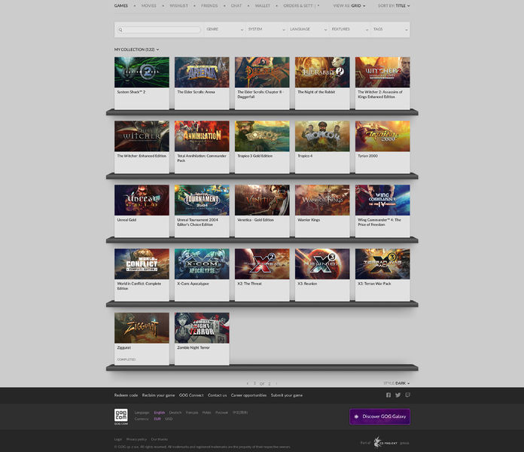Image resolution: width=524 pixels, height=452 pixels.
Task: Open the Legal footer link
Action: click(x=118, y=439)
